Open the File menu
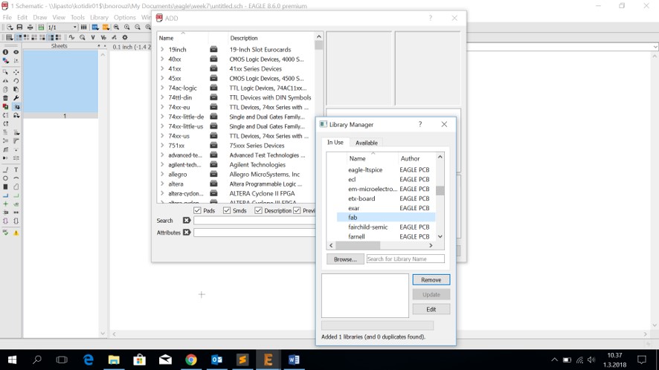This screenshot has height=370, width=659. point(7,17)
